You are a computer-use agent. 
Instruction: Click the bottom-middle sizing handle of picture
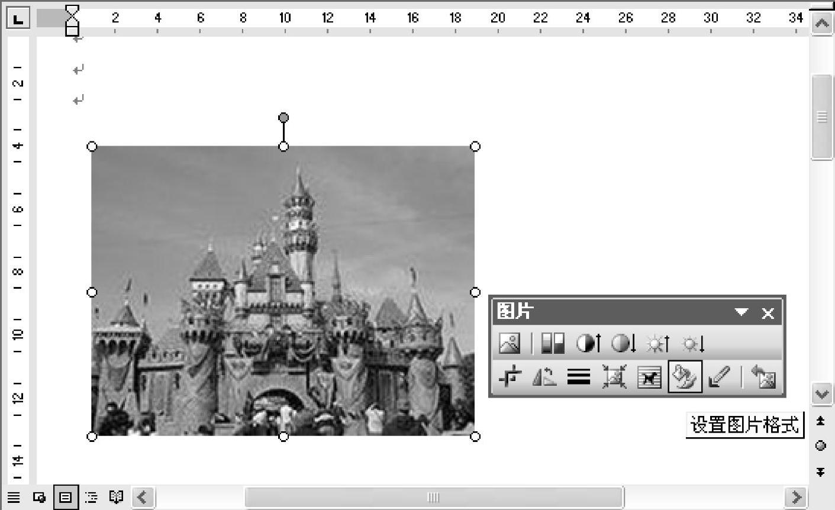[x=283, y=437]
